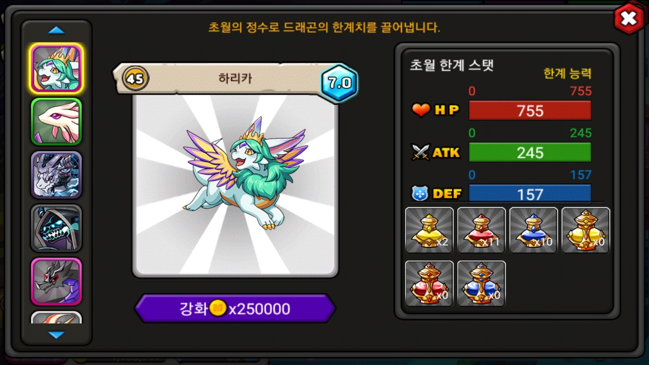
Task: Select the large blue potion x0
Action: [x=482, y=283]
